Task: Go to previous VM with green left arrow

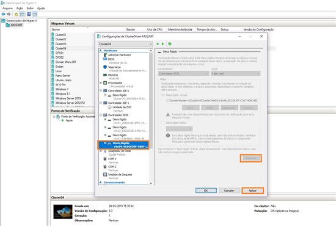Action: (x=158, y=44)
